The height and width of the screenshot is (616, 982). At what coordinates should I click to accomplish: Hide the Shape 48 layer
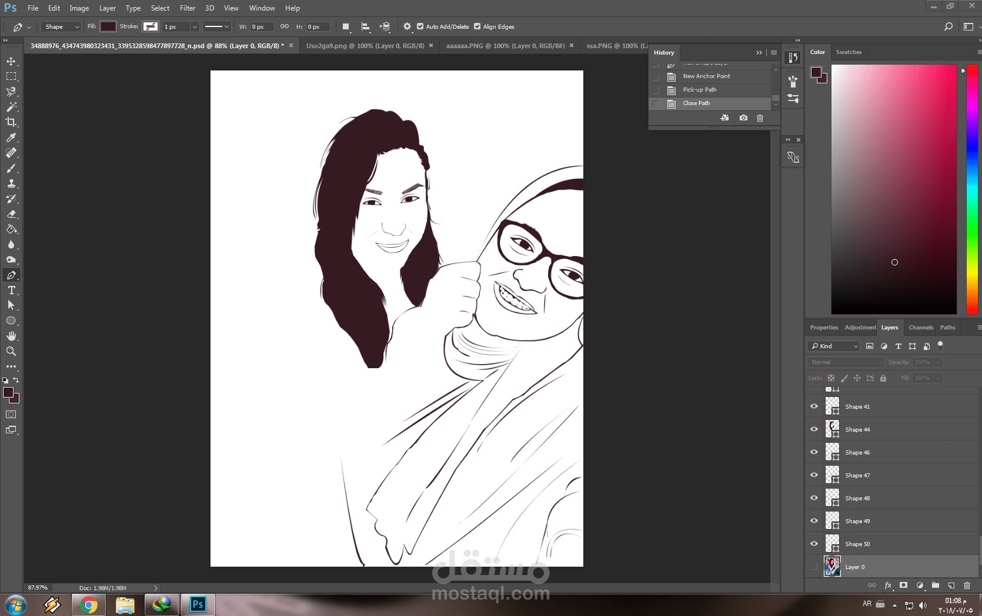coord(814,498)
